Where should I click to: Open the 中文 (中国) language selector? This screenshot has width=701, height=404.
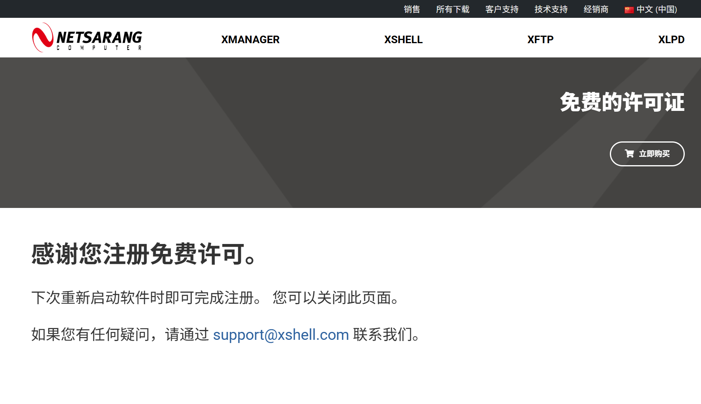(x=651, y=9)
